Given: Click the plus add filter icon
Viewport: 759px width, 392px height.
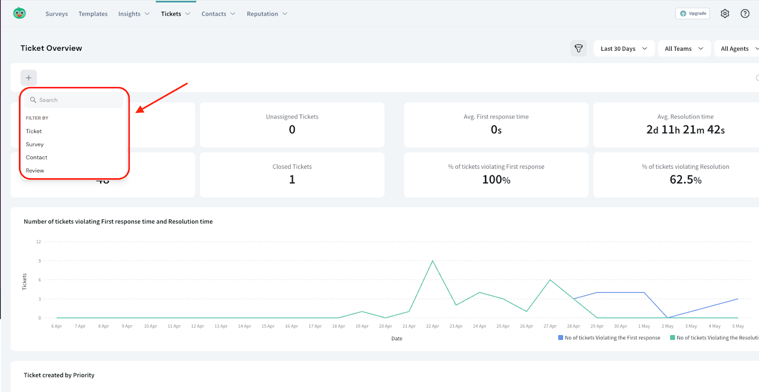Looking at the screenshot, I should pos(28,78).
